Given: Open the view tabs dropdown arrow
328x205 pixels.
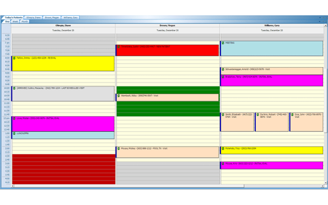Looking at the screenshot, I should pos(319,21).
